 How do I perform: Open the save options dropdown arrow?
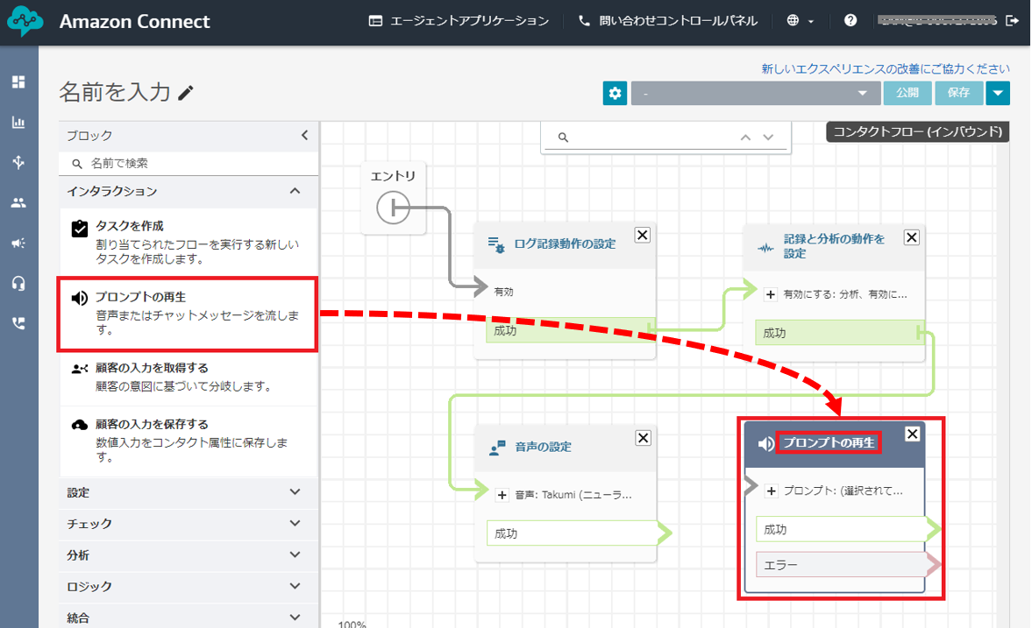(x=998, y=94)
